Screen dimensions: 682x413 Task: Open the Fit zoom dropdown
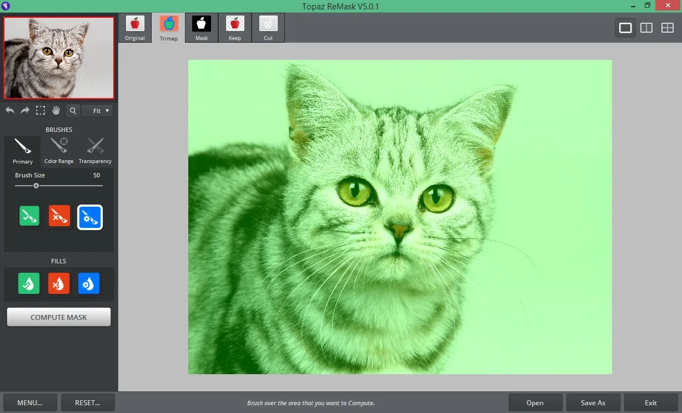click(x=97, y=111)
